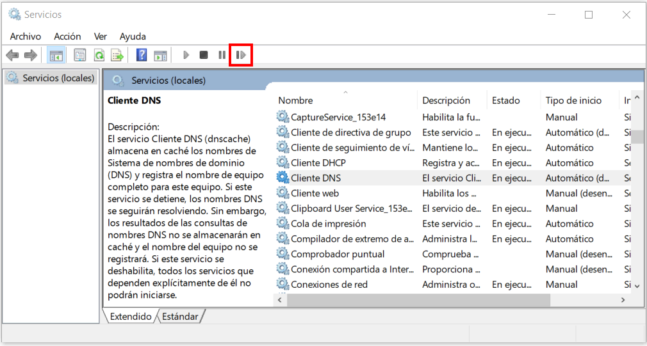Click the horizontal scrollbar right arrow
This screenshot has height=346, width=647.
pos(623,300)
